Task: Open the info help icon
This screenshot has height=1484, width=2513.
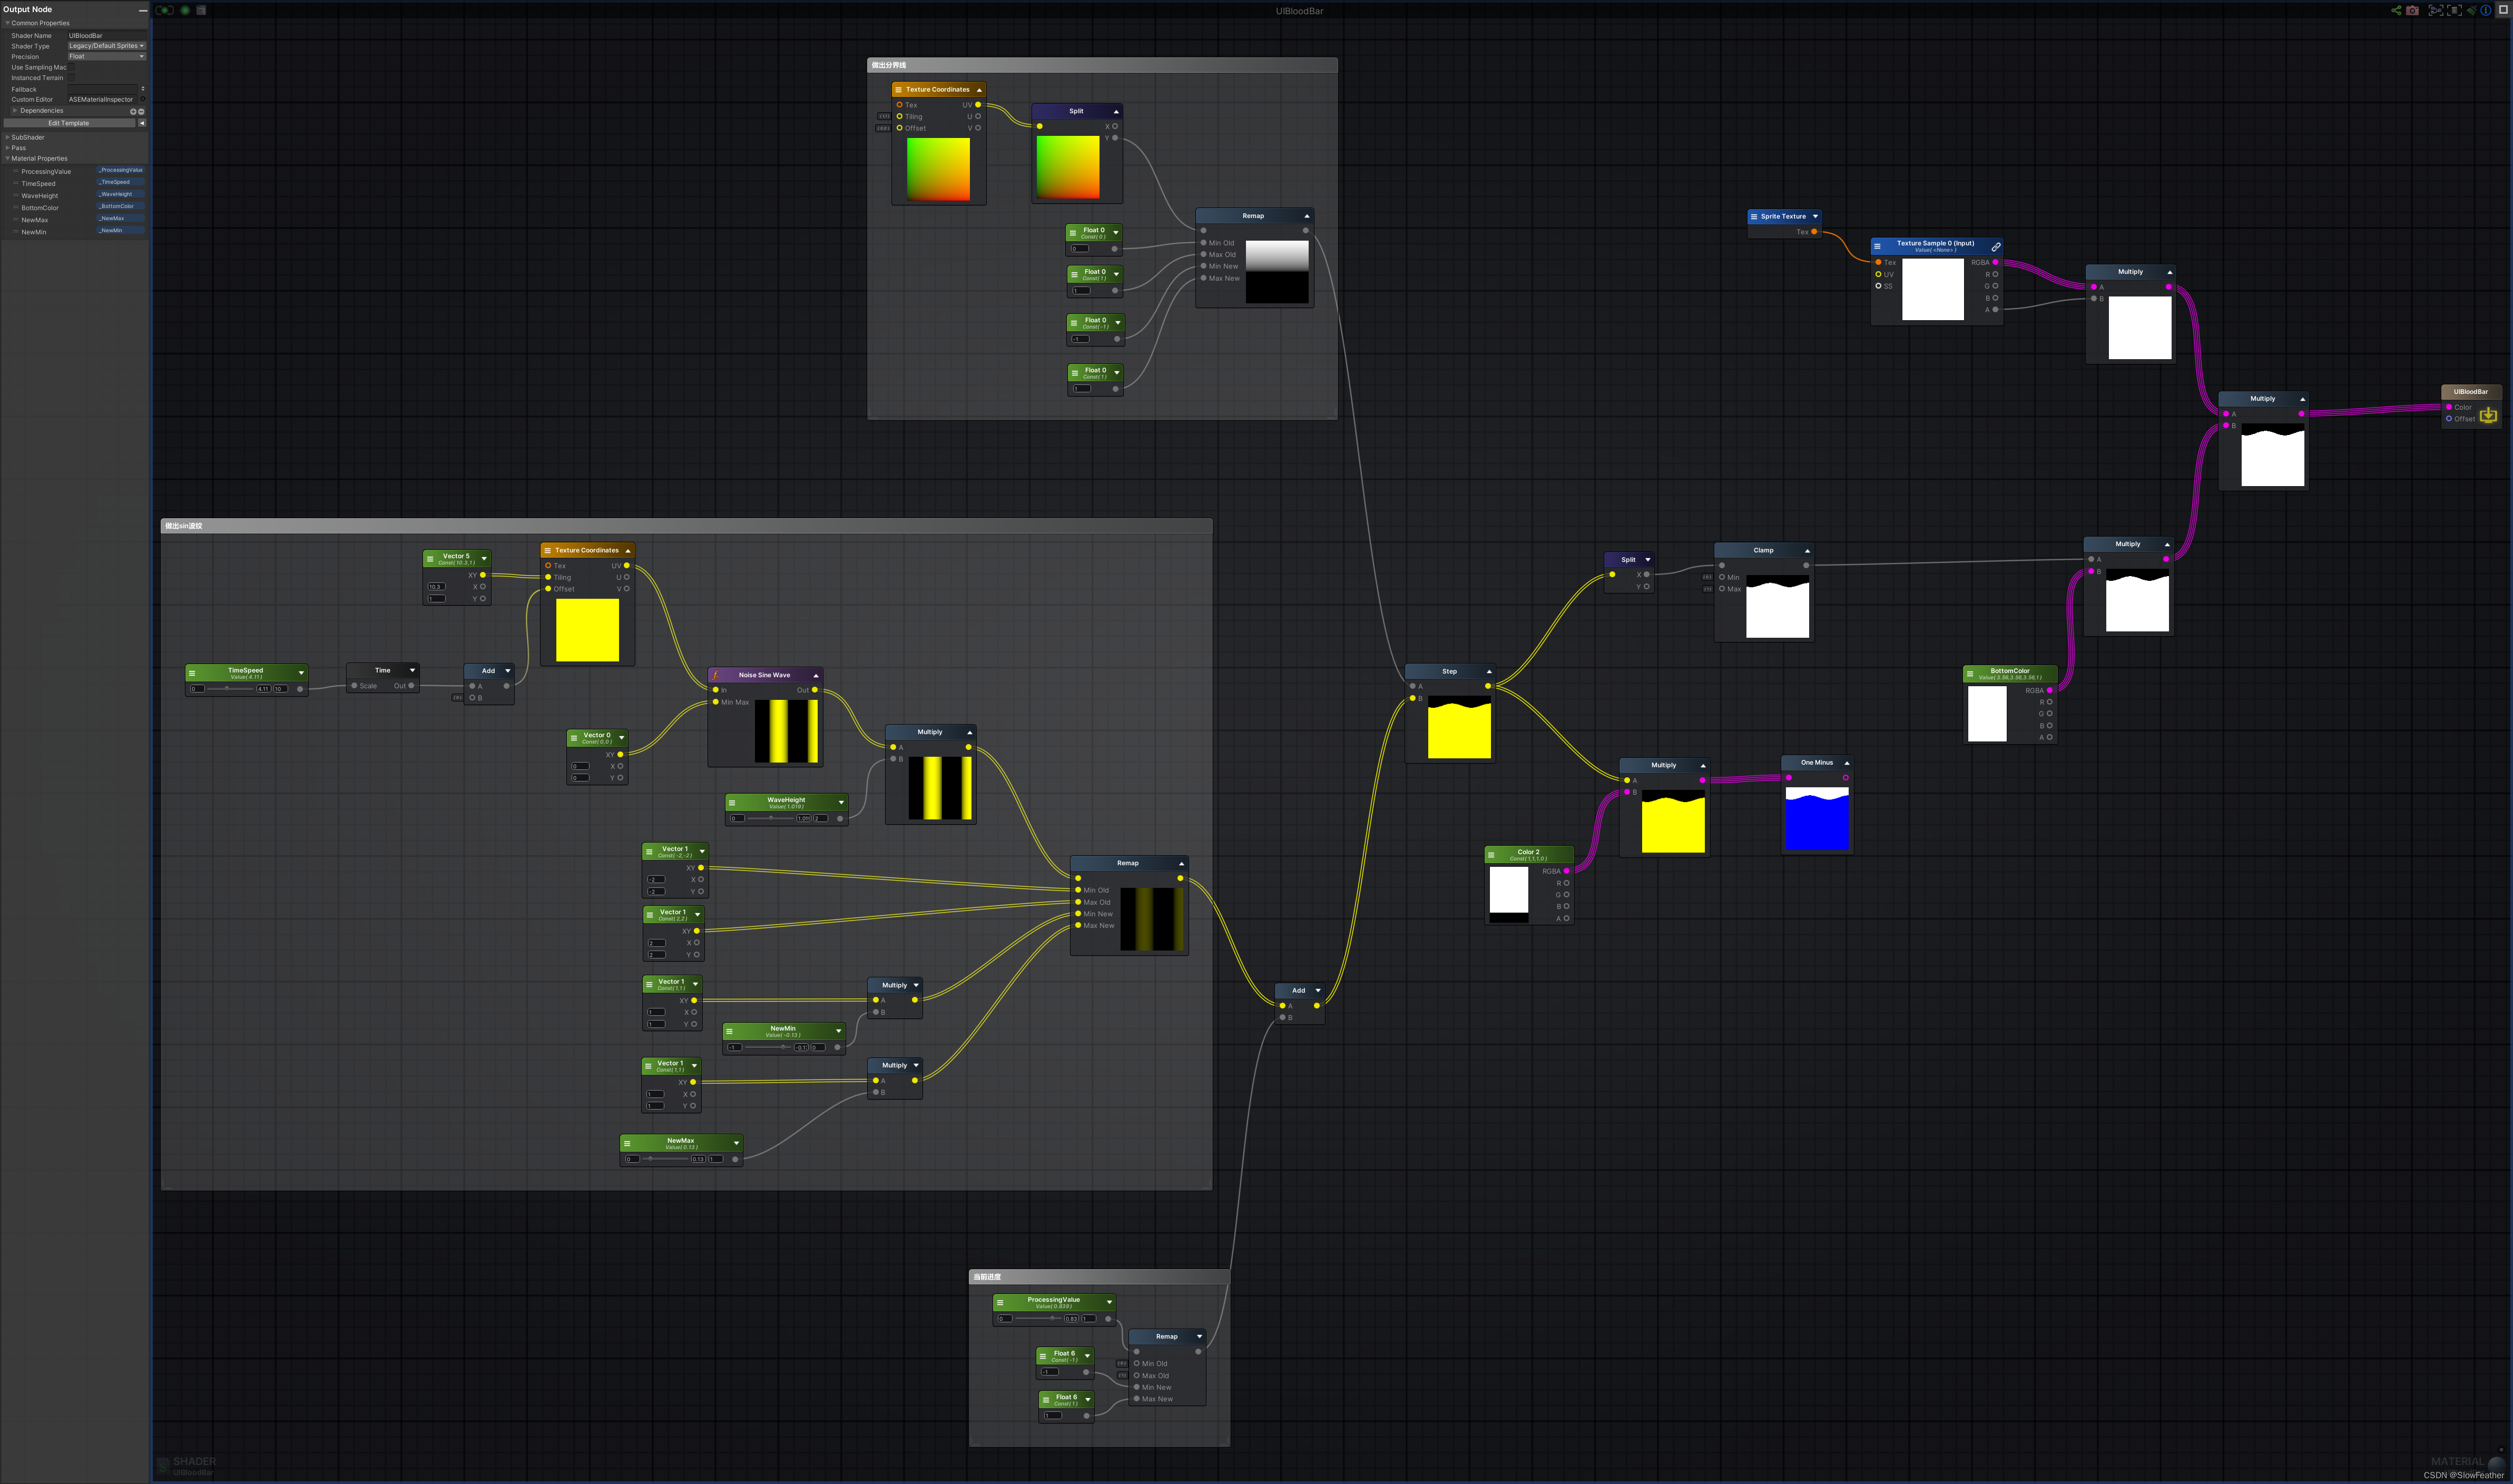Action: pos(2486,10)
